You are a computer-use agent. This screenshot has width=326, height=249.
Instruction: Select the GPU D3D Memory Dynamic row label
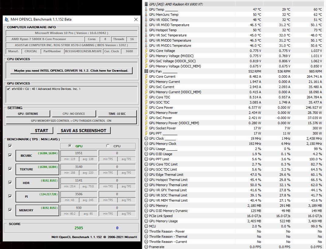[168, 210]
